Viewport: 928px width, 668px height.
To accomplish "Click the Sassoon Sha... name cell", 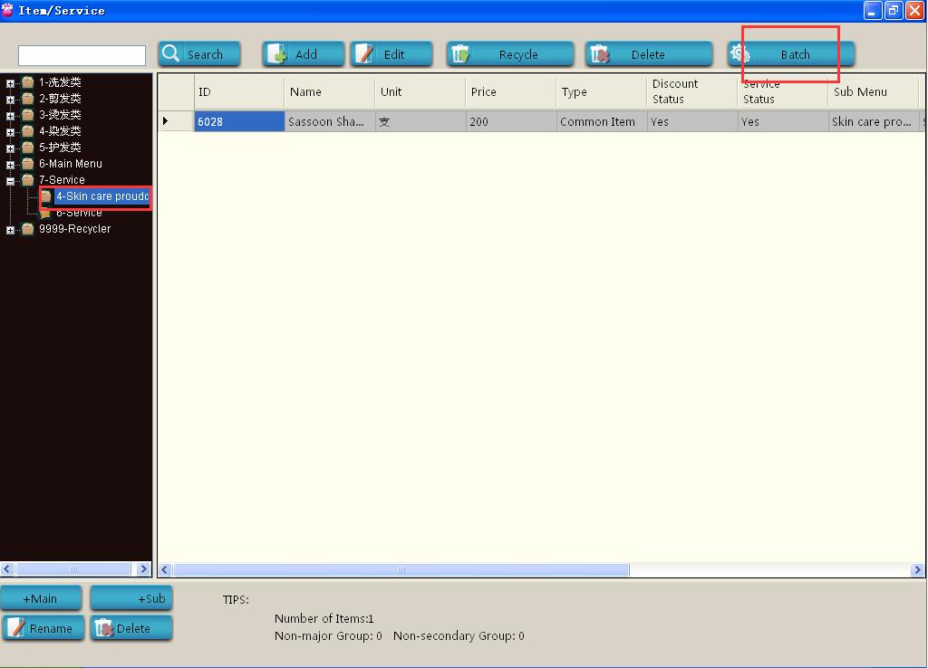I will 330,121.
